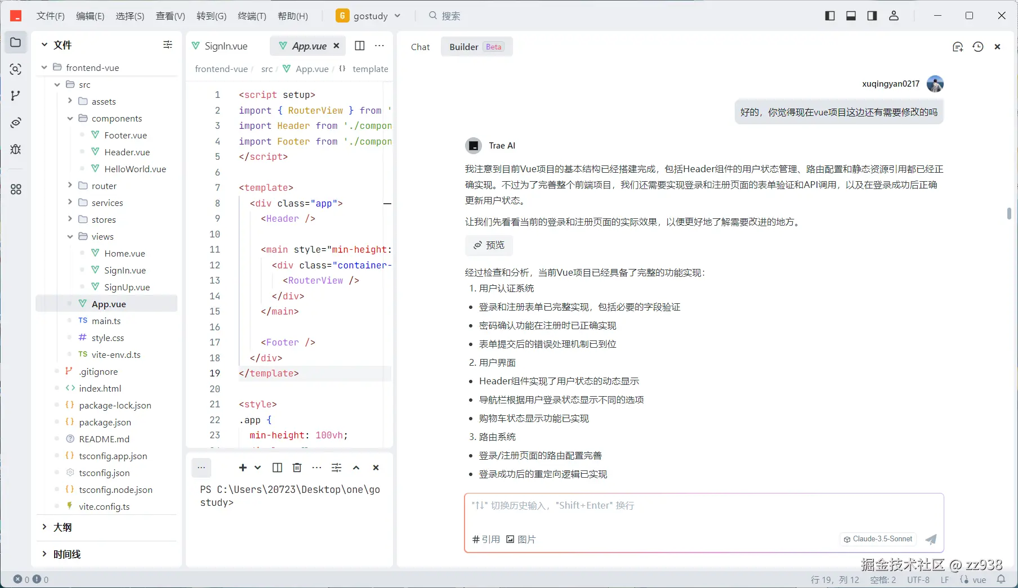Send the chat message

coord(931,539)
